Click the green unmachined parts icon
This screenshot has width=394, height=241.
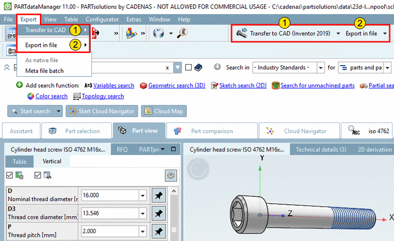point(276,86)
